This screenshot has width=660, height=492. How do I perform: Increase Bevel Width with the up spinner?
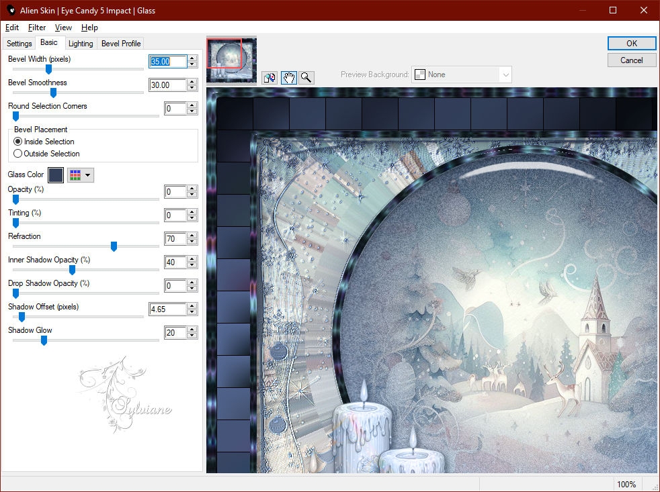tap(192, 58)
